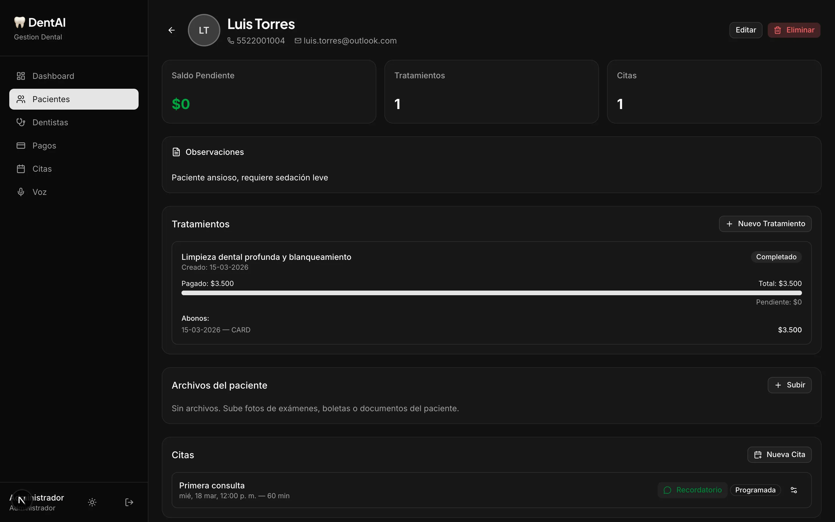This screenshot has width=835, height=522.
Task: Add a Nuevo Tratamiento
Action: (x=765, y=224)
